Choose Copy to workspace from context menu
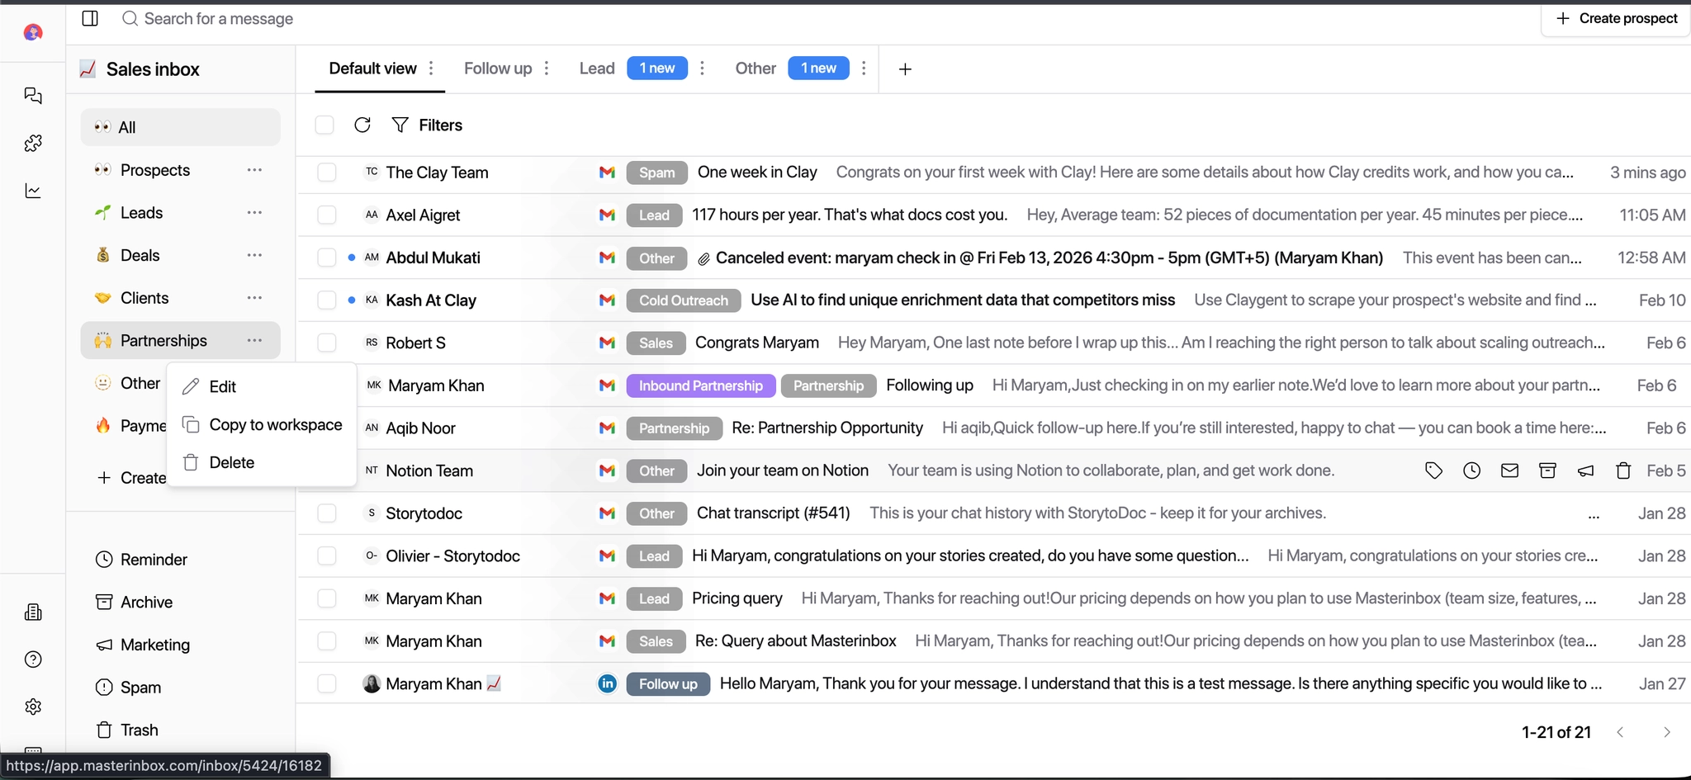1691x780 pixels. pyautogui.click(x=275, y=424)
